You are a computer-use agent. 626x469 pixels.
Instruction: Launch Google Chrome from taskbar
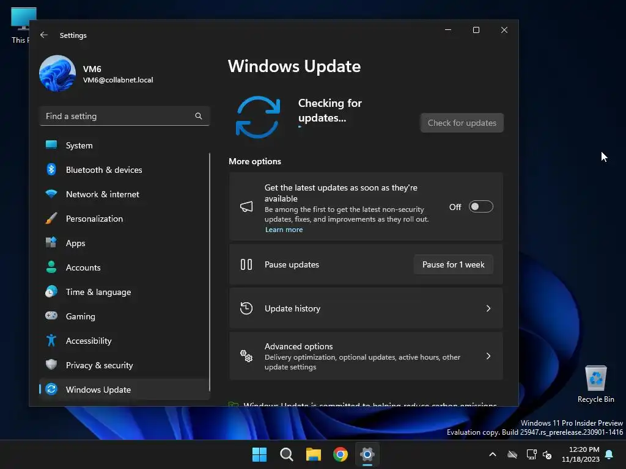coord(341,454)
